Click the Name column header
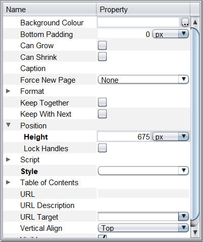The image size is (203, 242). click(x=50, y=10)
